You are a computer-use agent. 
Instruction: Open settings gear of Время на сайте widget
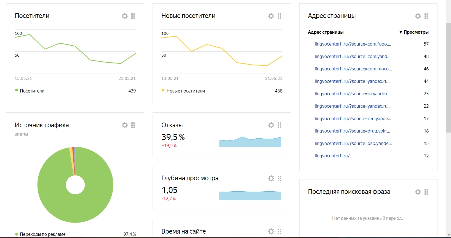pos(271,231)
